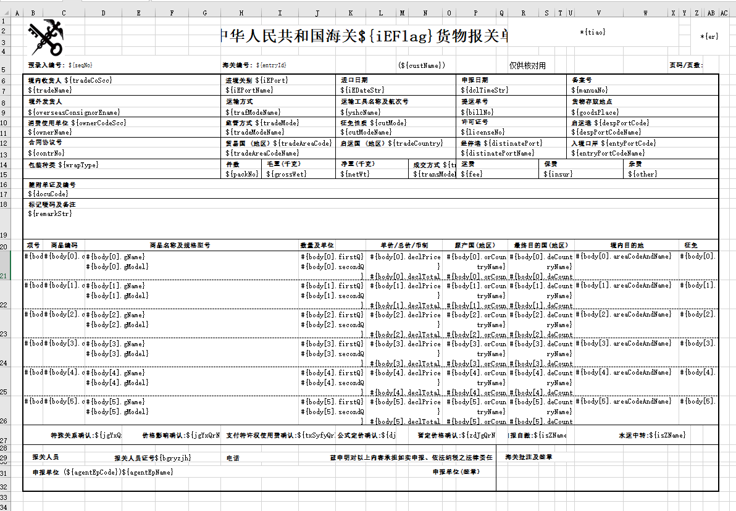736x511 pixels.
Task: Select column header P
Action: point(475,13)
